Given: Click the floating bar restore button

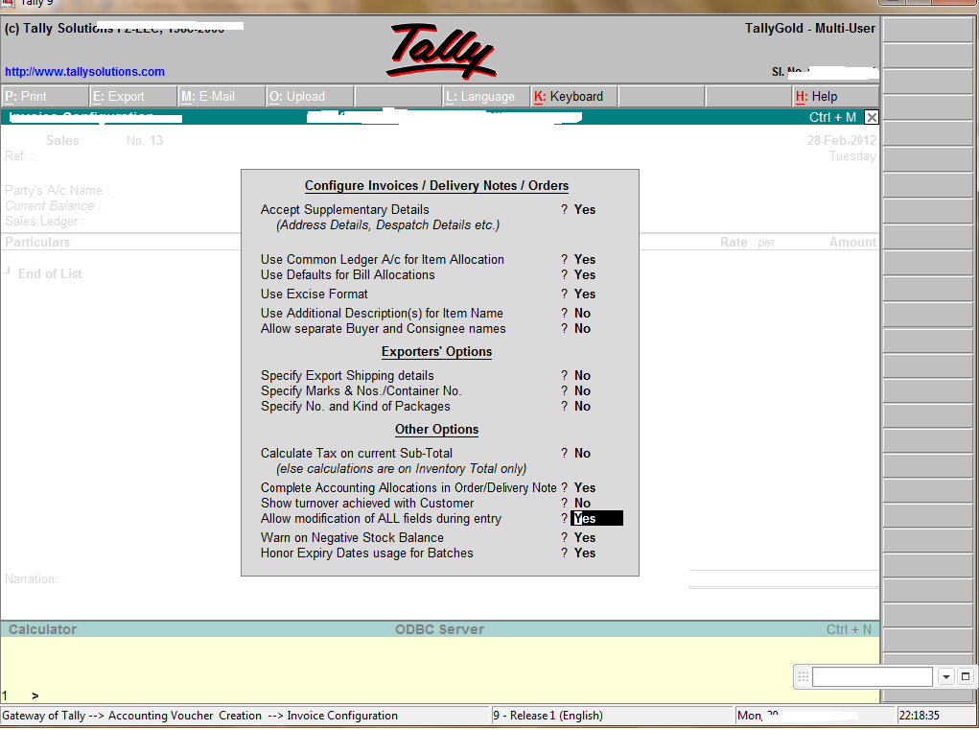Looking at the screenshot, I should click(966, 676).
